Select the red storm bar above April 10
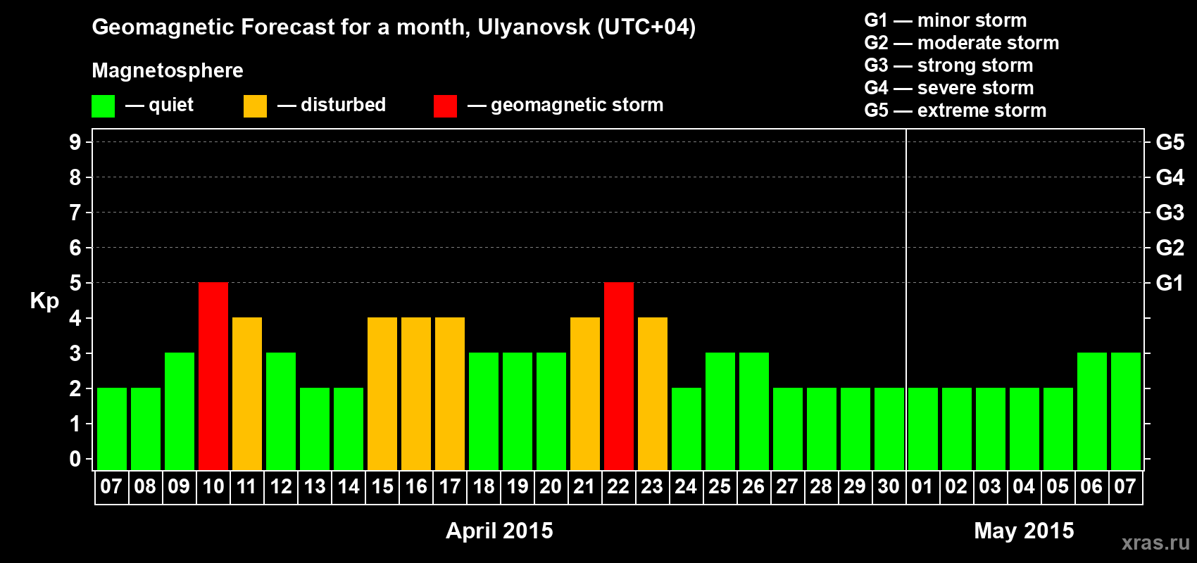Image resolution: width=1197 pixels, height=563 pixels. pos(213,376)
